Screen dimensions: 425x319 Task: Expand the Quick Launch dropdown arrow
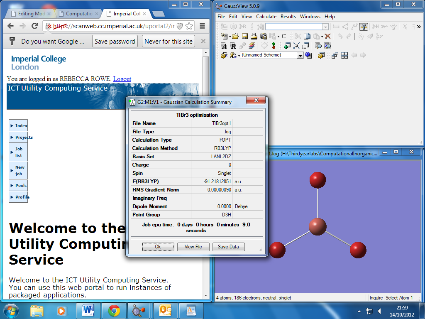pos(239,56)
